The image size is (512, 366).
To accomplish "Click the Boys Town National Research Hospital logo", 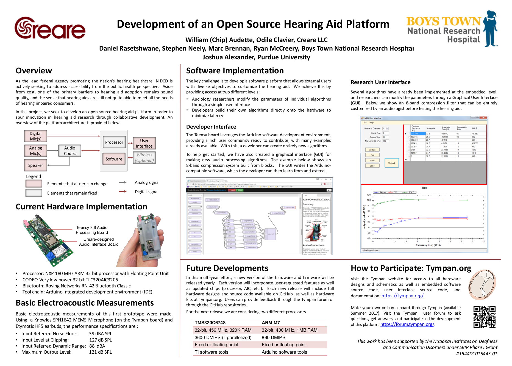I will pyautogui.click(x=452, y=29).
